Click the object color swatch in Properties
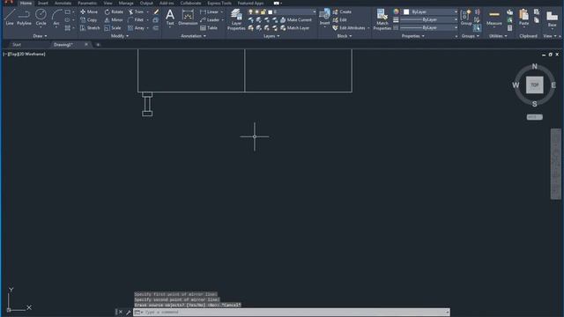This screenshot has height=317, width=564. 406,11
